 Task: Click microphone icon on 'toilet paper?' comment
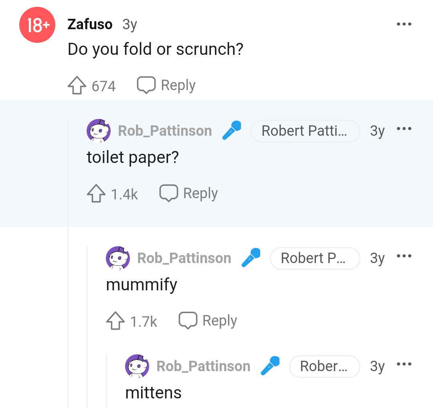click(232, 130)
